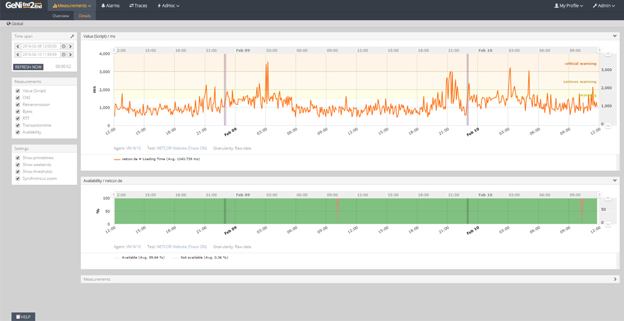Switch to the Overview sub-tab
The image size is (624, 321).
point(61,16)
